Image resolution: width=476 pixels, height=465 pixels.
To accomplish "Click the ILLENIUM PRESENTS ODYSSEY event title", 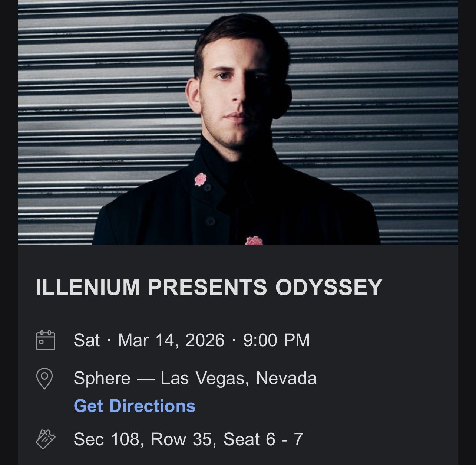I will point(209,287).
